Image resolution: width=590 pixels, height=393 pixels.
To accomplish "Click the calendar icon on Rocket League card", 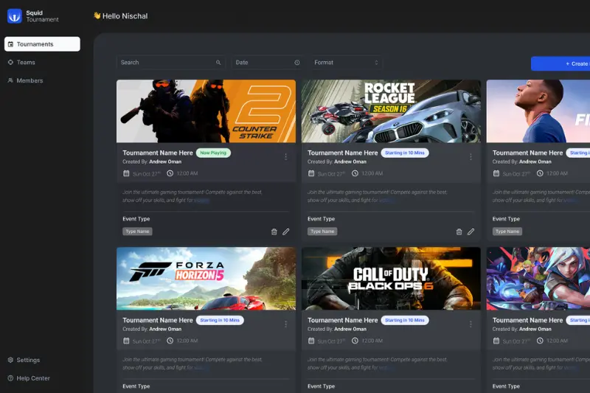I will [x=311, y=173].
